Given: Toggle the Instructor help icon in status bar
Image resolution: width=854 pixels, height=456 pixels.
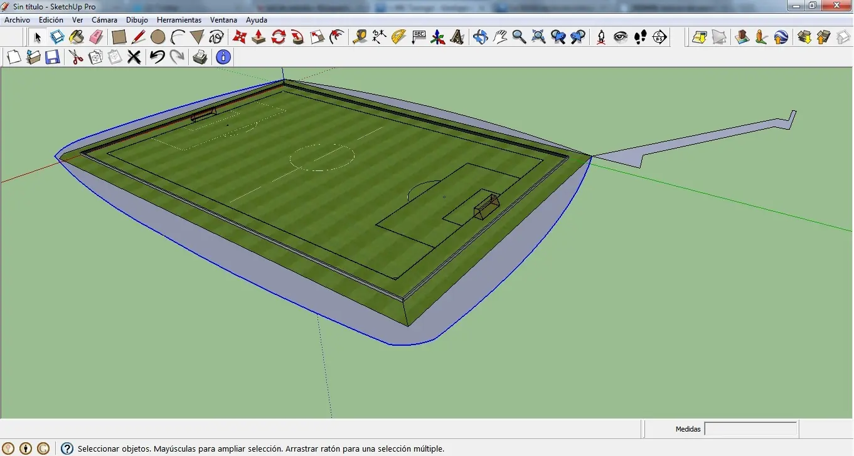Looking at the screenshot, I should (67, 448).
